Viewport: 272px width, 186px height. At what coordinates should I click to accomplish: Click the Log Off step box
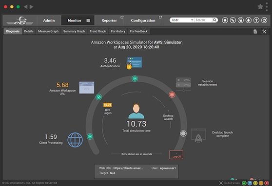[x=176, y=155]
